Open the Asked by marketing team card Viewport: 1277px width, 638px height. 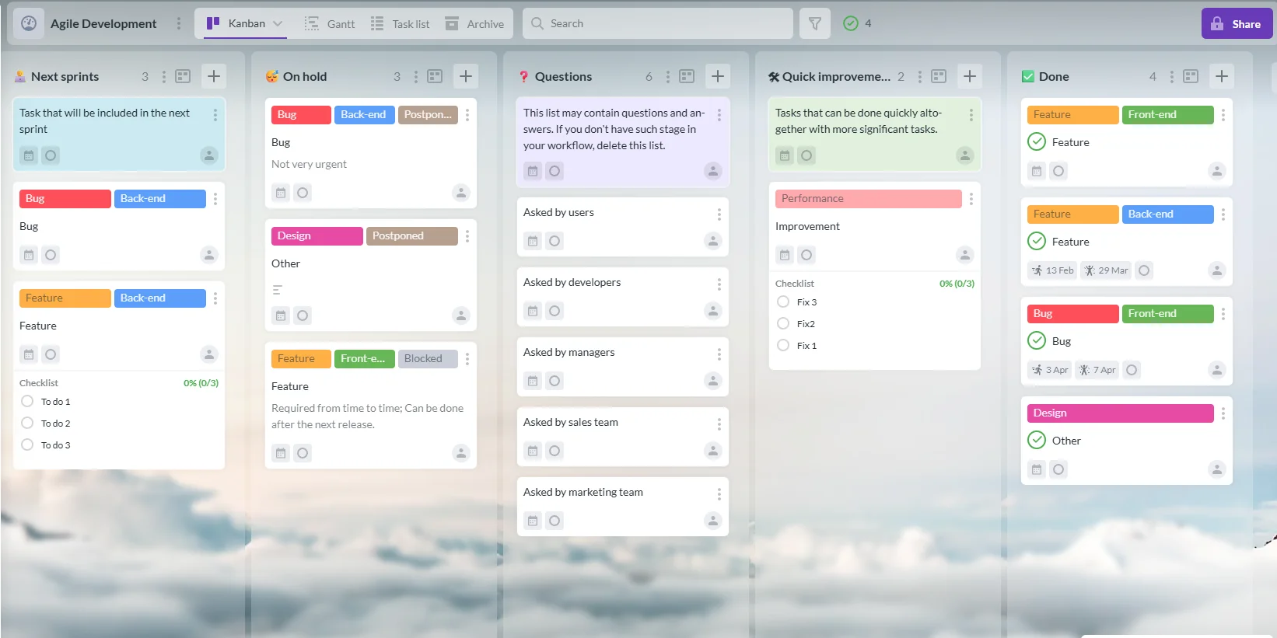(x=623, y=507)
